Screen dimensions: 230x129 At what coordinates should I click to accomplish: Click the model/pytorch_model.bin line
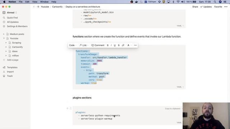coord(98,12)
